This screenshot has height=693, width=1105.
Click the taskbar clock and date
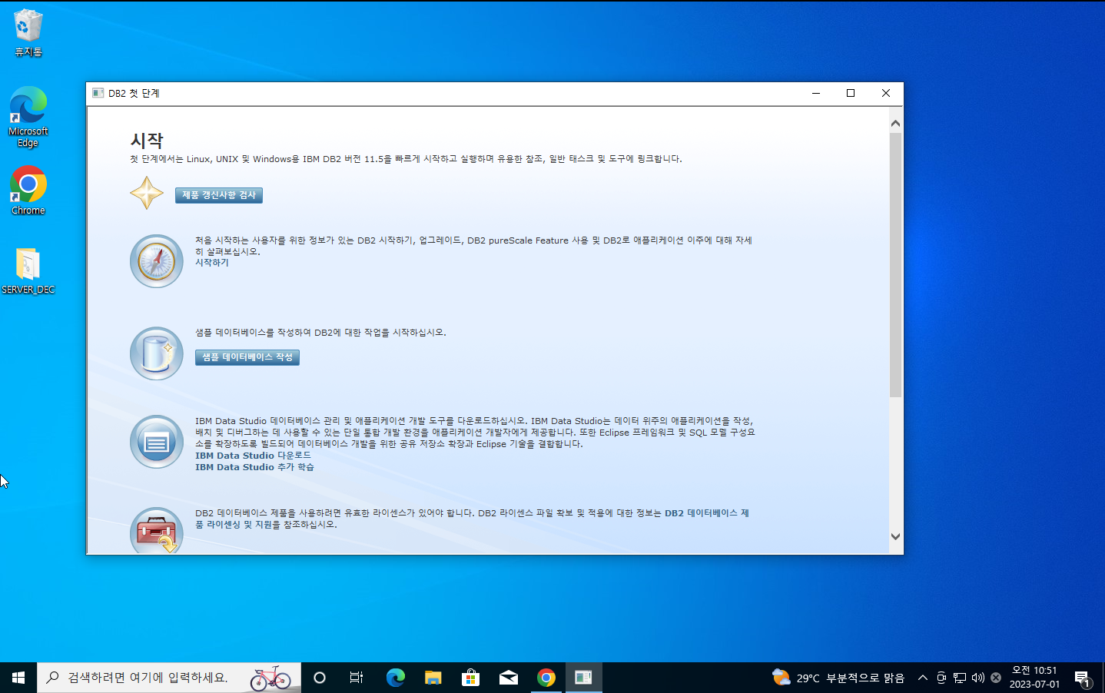(x=1034, y=678)
